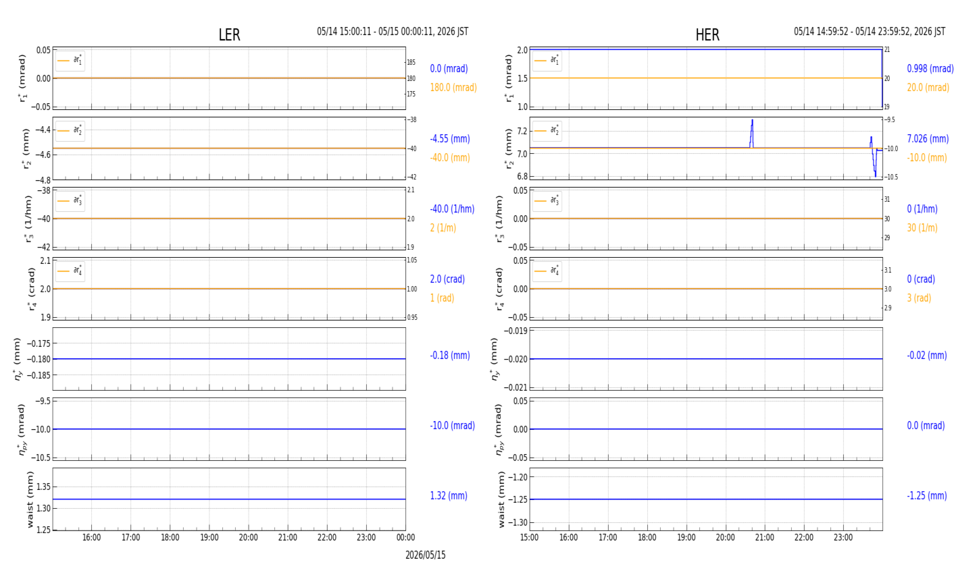The height and width of the screenshot is (583, 954).
Task: Click the 18:00 tick on the HER time axis
Action: click(647, 538)
